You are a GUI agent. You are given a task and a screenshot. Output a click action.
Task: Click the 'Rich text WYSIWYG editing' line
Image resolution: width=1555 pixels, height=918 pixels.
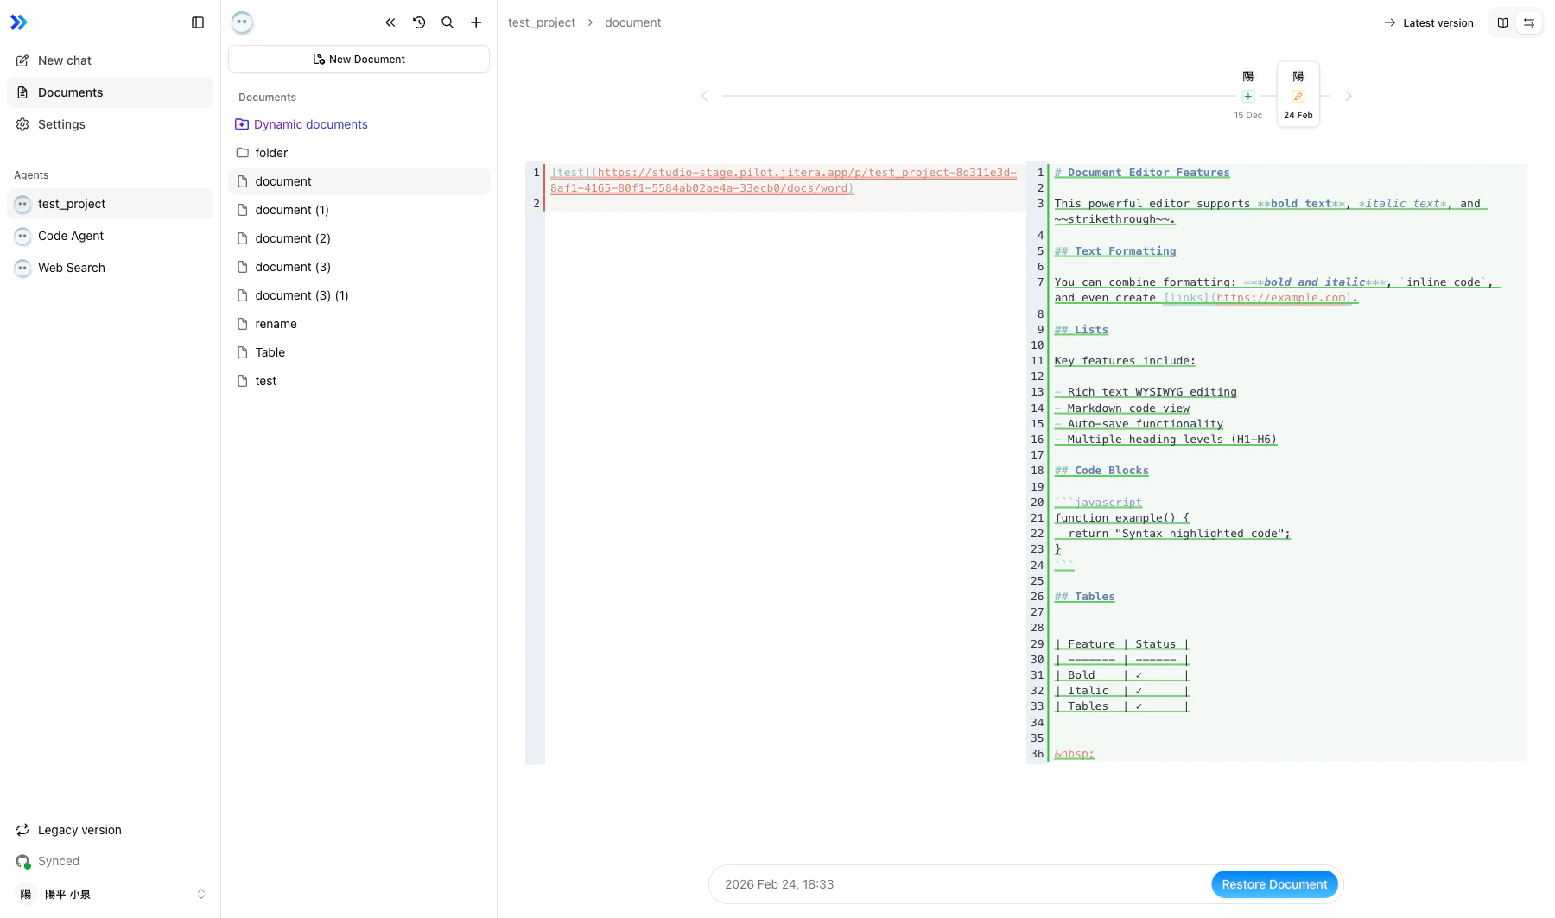pyautogui.click(x=1146, y=392)
